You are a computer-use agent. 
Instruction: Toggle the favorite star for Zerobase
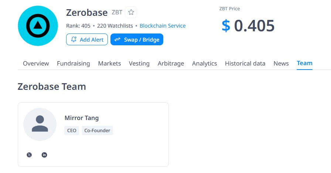[131, 12]
